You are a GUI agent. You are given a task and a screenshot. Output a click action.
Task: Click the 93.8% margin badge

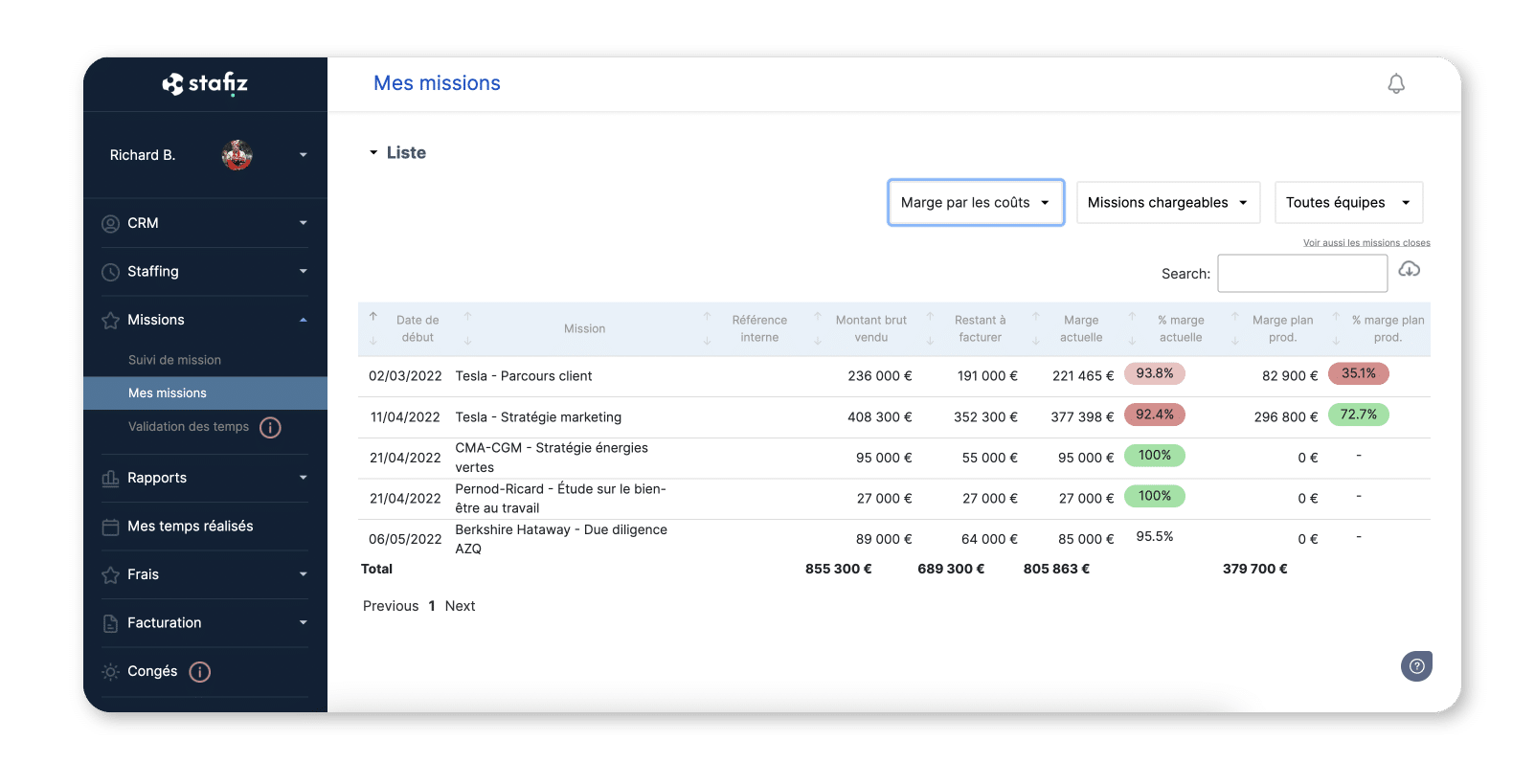pyautogui.click(x=1155, y=374)
